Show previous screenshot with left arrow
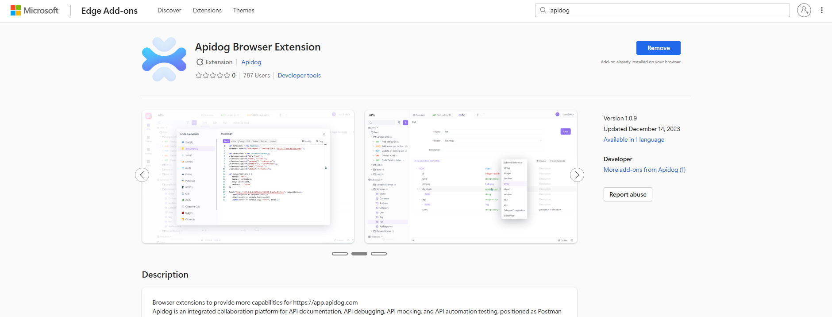 pos(142,175)
